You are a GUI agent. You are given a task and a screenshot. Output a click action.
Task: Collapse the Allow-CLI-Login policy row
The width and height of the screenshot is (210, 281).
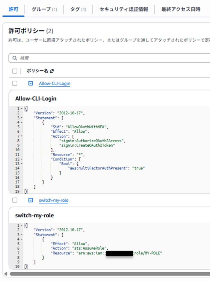coord(30,83)
